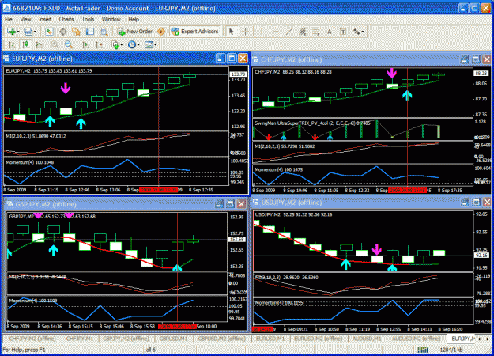
Task: Click the connection bars status icon
Action: (x=422, y=350)
